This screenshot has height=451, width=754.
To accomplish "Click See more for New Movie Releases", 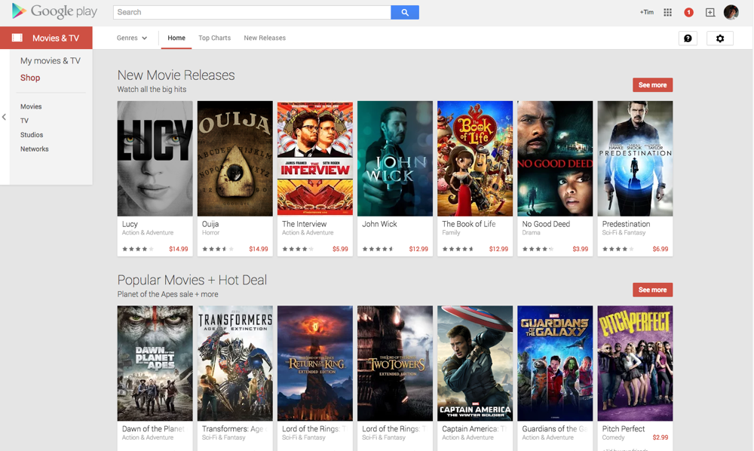I will (652, 85).
